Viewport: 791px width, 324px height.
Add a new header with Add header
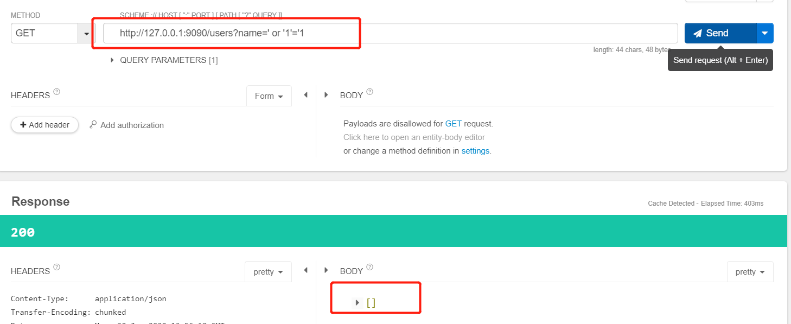pos(44,125)
